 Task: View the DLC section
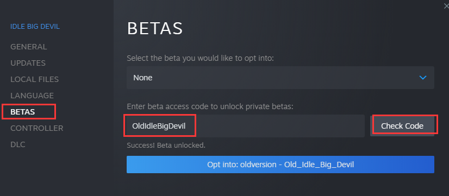(x=18, y=144)
